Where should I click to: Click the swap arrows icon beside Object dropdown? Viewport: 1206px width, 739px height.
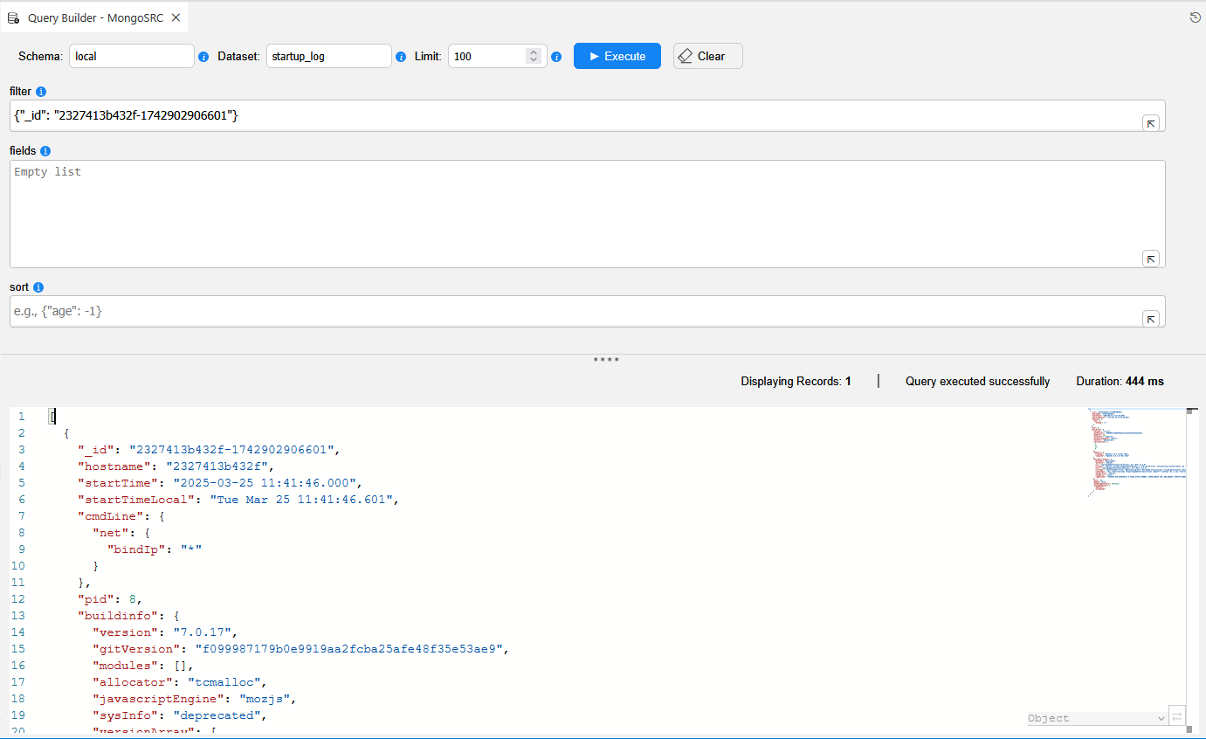tap(1177, 717)
